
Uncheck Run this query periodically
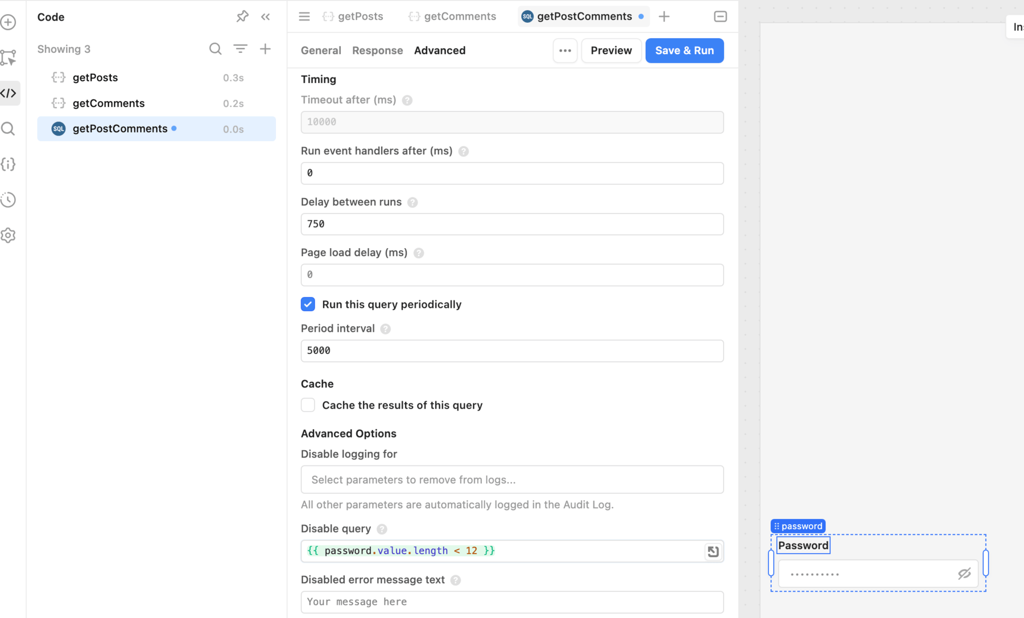[308, 304]
